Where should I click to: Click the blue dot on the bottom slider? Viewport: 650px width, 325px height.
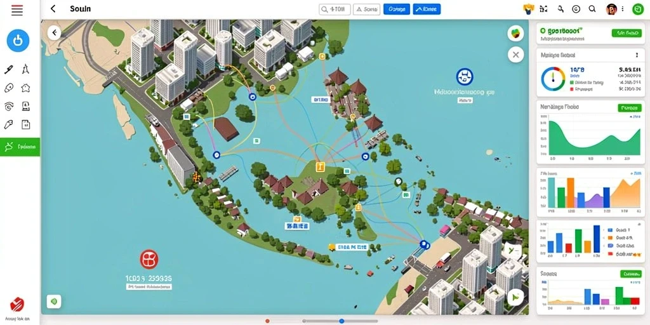(x=342, y=321)
